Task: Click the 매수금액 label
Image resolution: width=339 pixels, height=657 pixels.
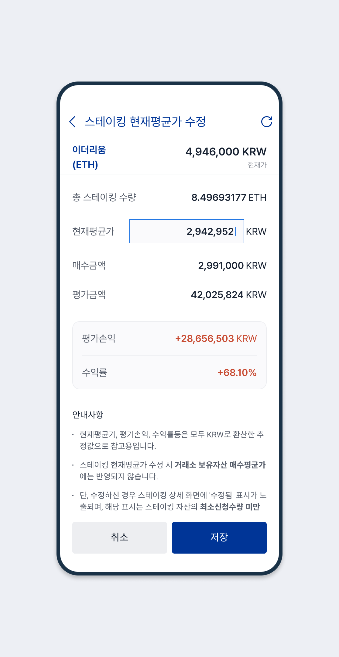Action: (89, 266)
